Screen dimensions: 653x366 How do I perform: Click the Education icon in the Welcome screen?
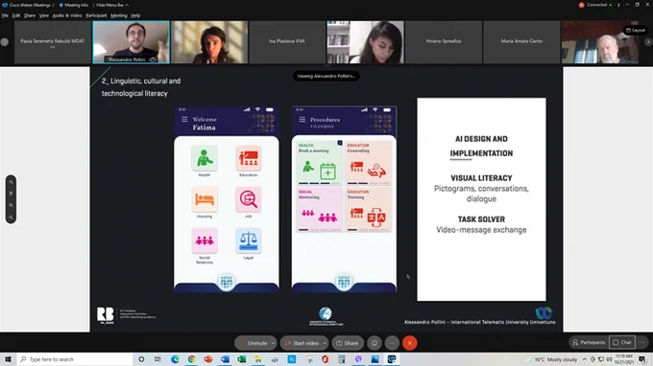pyautogui.click(x=249, y=158)
